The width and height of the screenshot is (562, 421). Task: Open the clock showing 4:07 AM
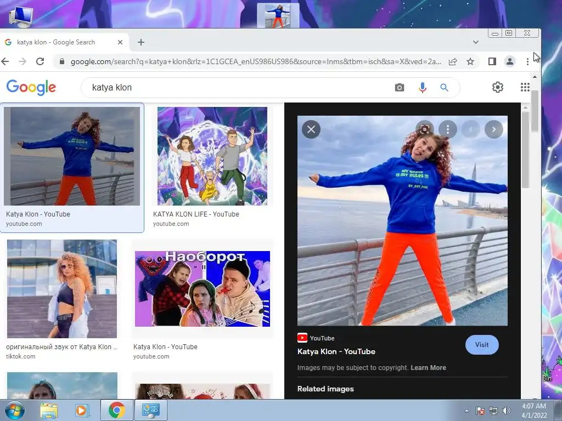click(x=534, y=411)
